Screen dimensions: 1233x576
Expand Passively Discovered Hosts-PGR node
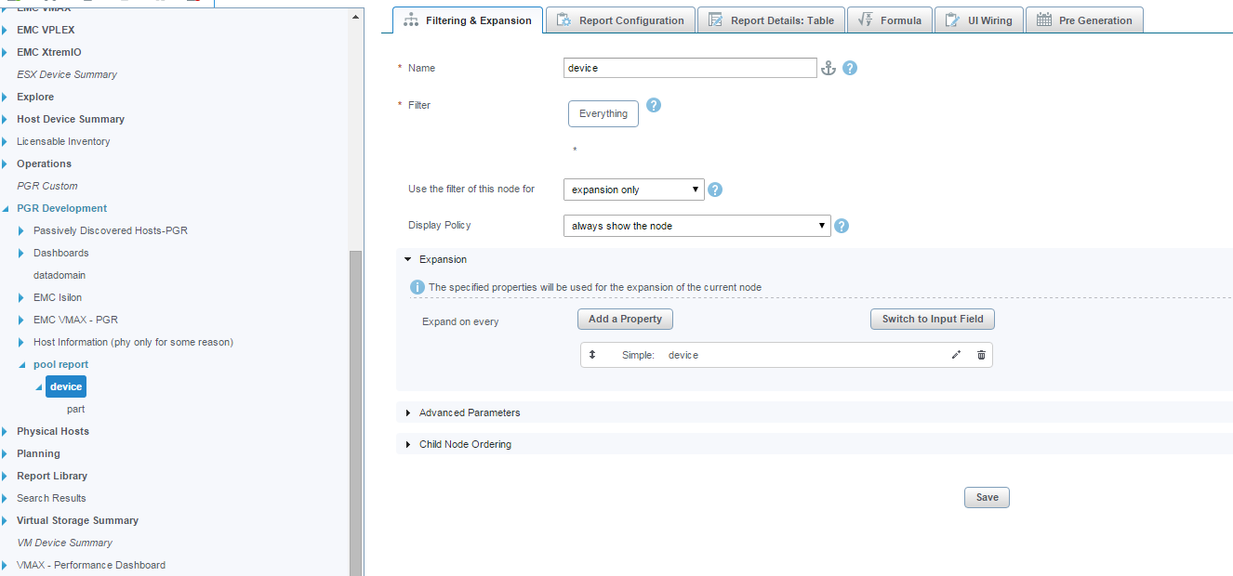(21, 230)
